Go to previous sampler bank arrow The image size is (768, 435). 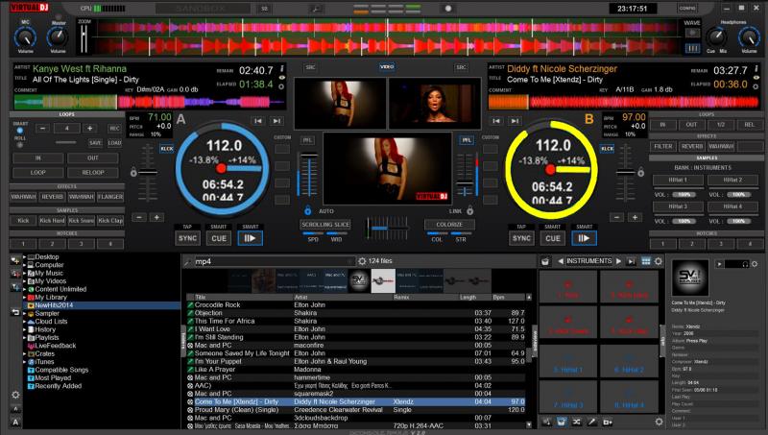561,261
